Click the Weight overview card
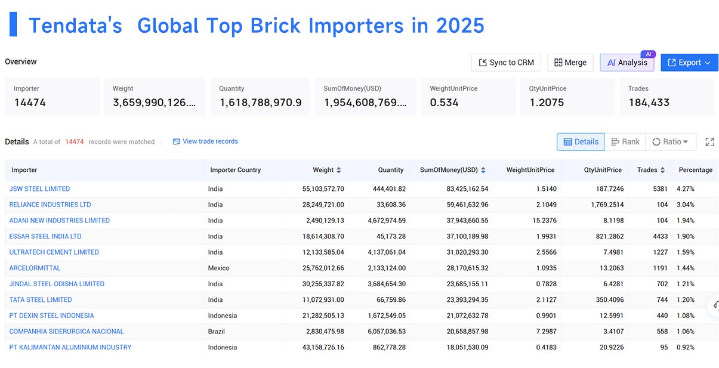Viewport: 719px width, 368px height. tap(155, 97)
